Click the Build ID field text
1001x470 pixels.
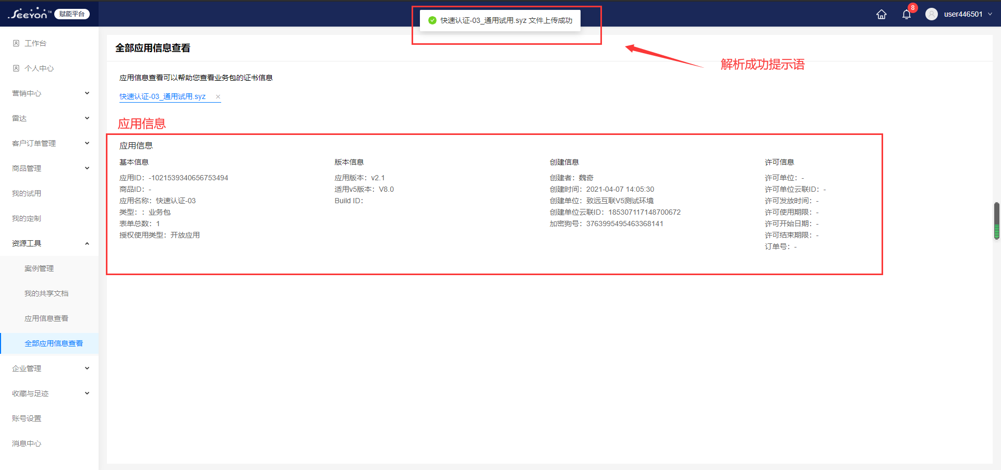pos(349,201)
